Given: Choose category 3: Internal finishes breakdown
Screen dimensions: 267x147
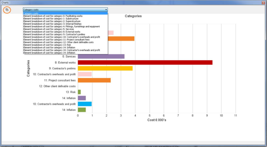Looking at the screenshot, I should tap(65, 24).
